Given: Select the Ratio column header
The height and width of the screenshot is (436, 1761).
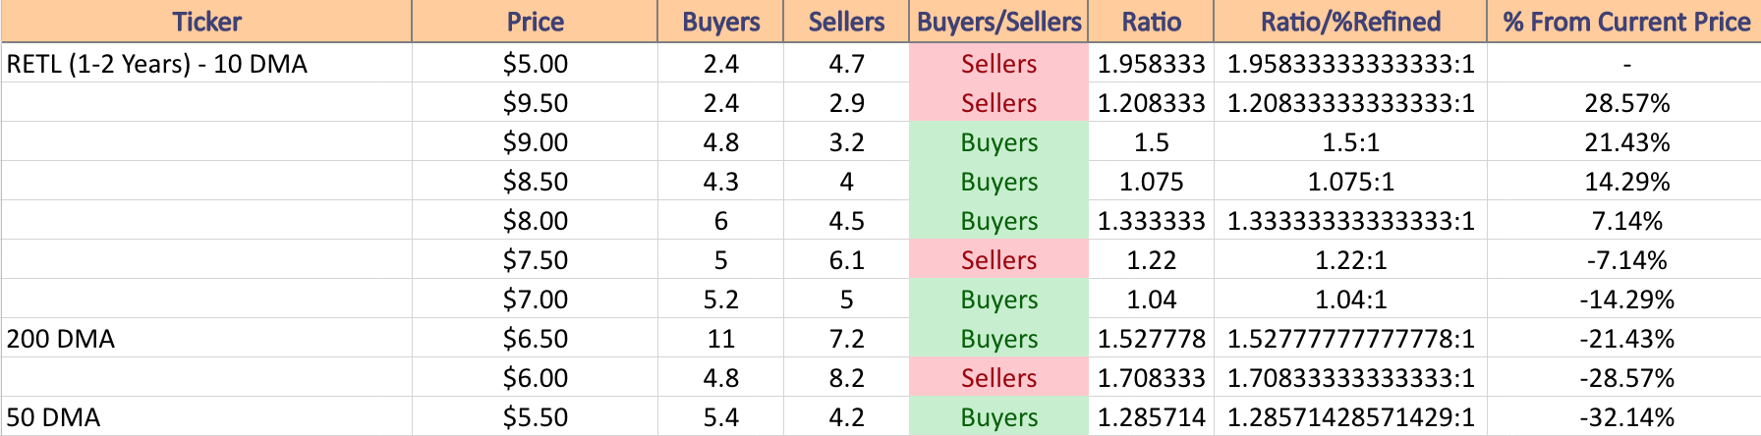Looking at the screenshot, I should (x=1151, y=22).
